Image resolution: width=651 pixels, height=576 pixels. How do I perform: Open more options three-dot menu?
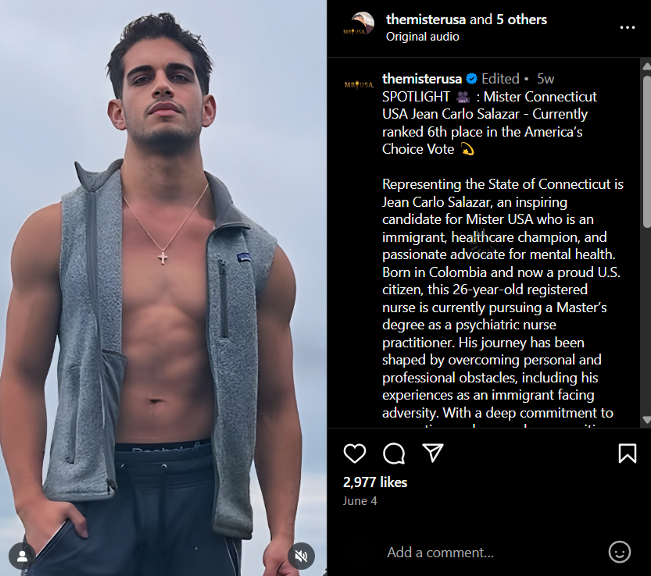[x=627, y=27]
